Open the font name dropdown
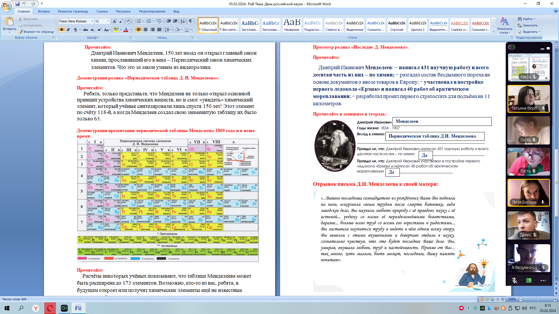Image resolution: width=559 pixels, height=314 pixels. tap(92, 21)
